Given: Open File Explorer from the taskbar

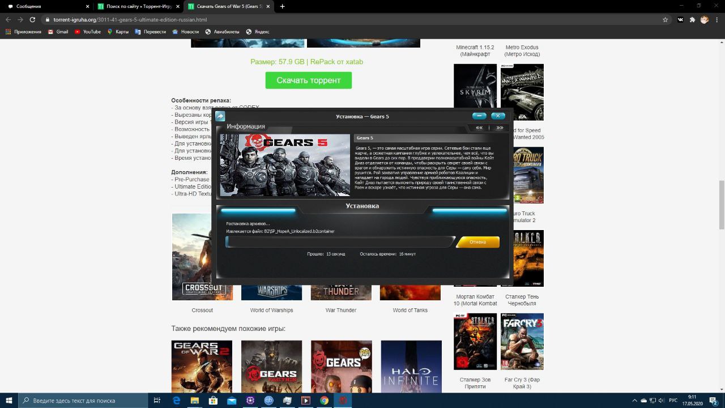Looking at the screenshot, I should pos(195,401).
